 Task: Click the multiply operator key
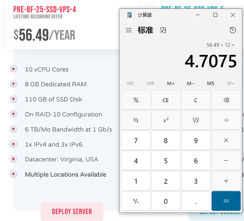pos(226,140)
